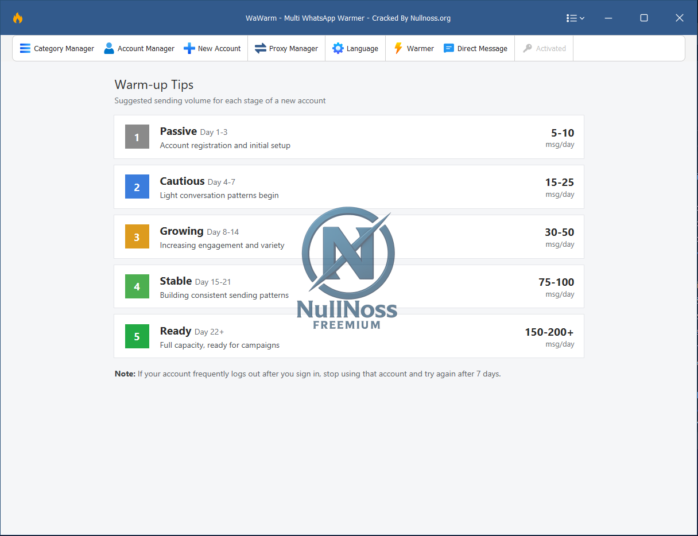Close the WaWarm window

pos(680,18)
